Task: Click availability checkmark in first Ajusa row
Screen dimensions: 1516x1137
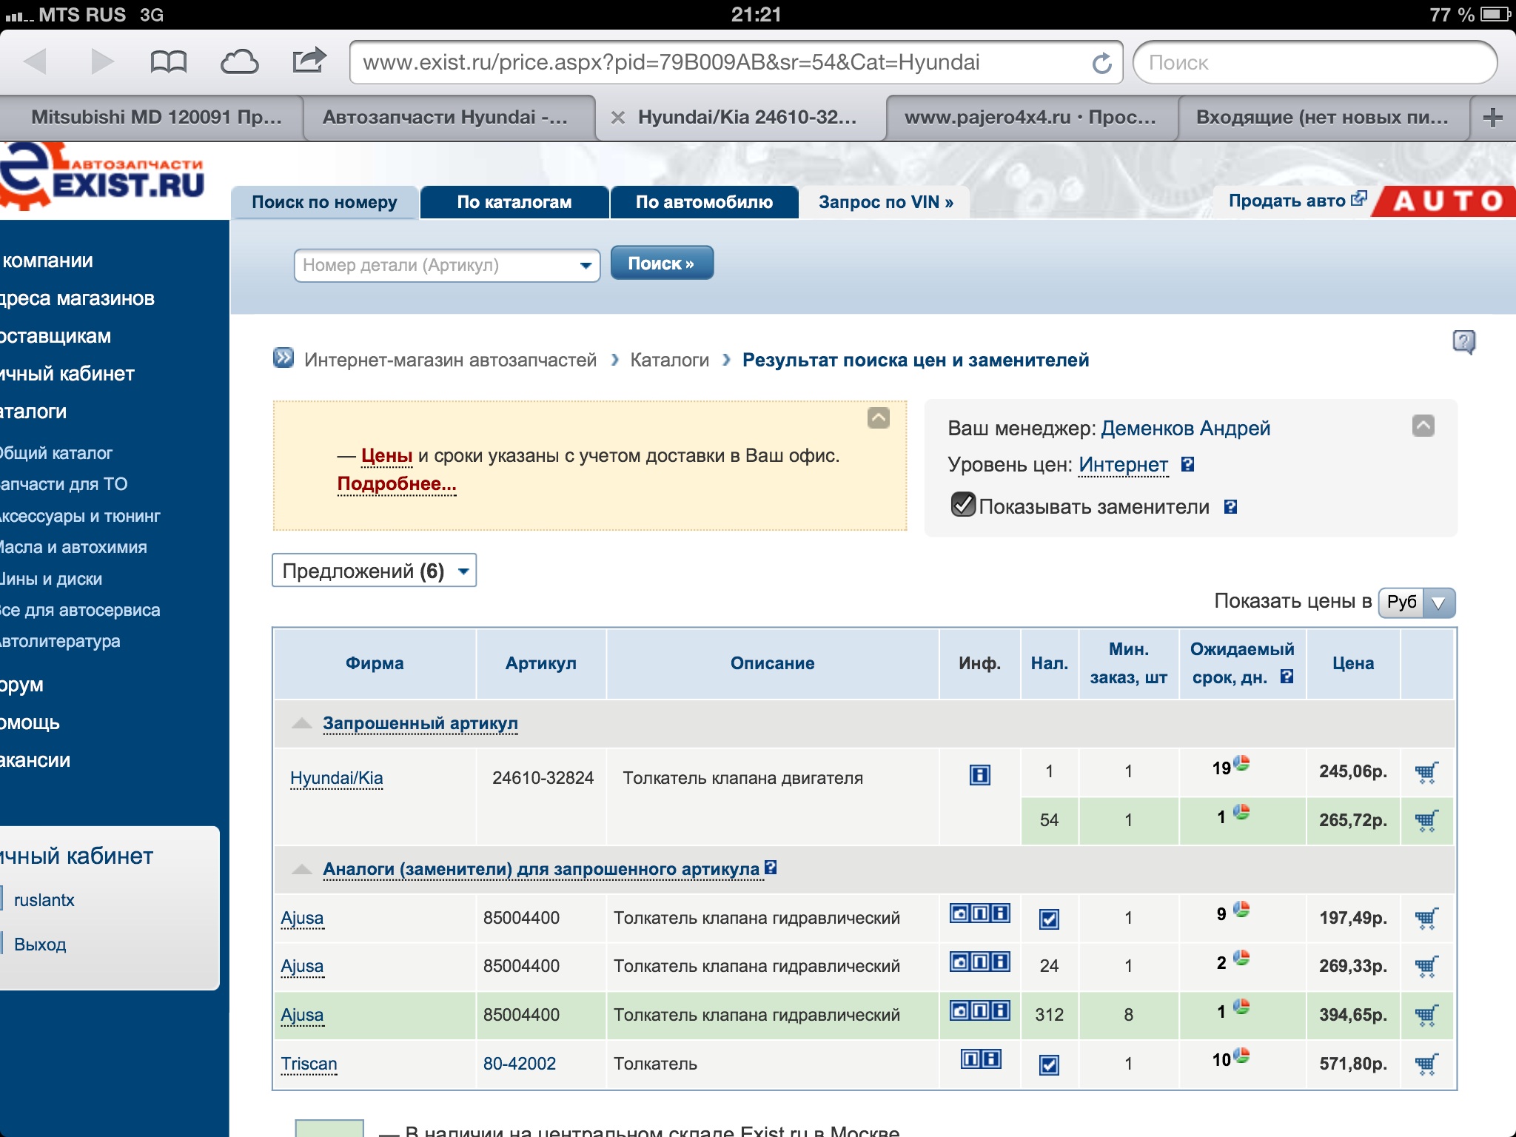Action: coord(1049,919)
